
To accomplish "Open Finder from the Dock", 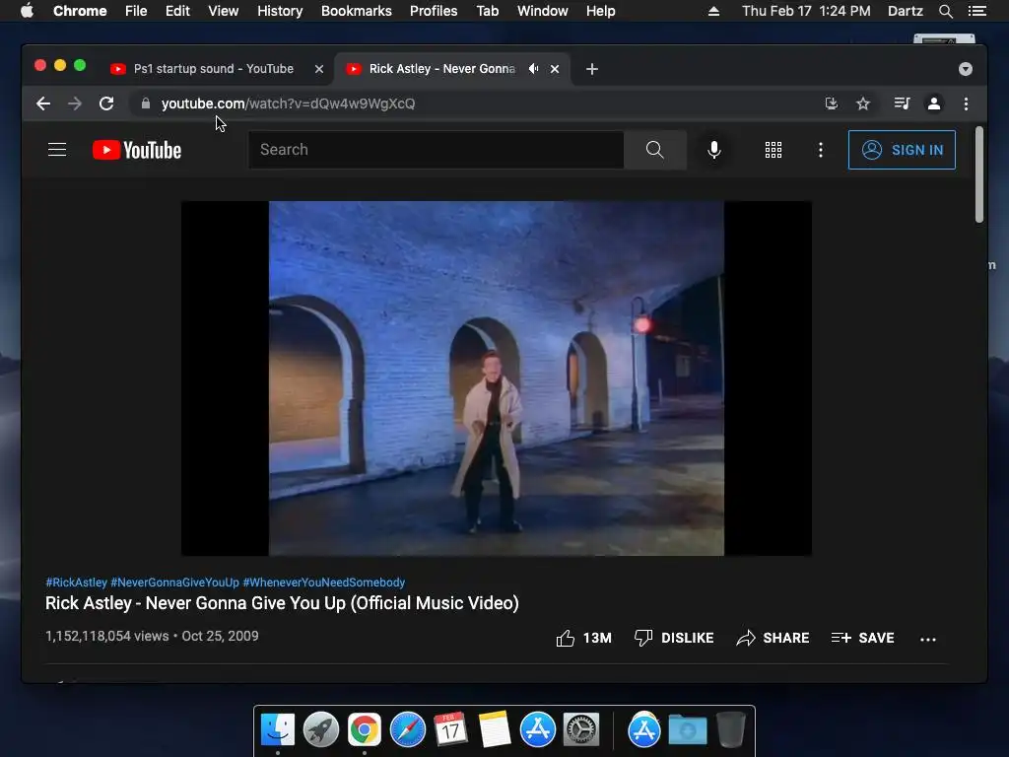I will [278, 730].
